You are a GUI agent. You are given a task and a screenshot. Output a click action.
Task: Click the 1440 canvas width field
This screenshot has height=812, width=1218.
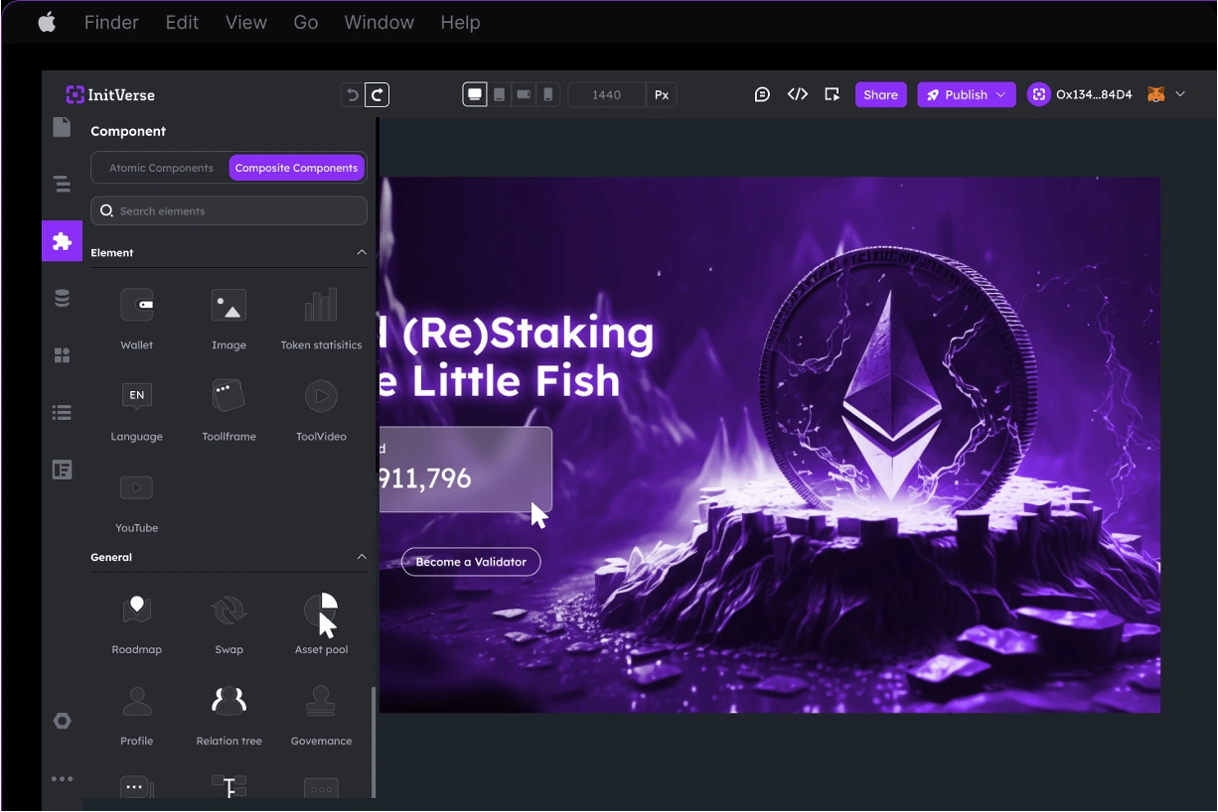606,95
